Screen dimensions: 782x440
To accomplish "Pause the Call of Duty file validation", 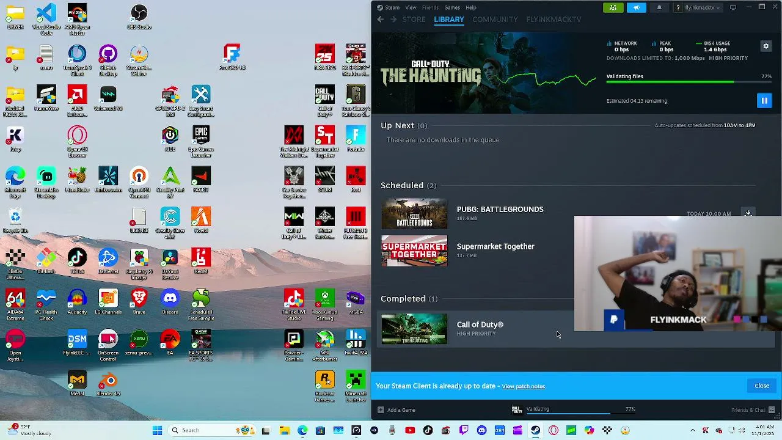I will 764,101.
